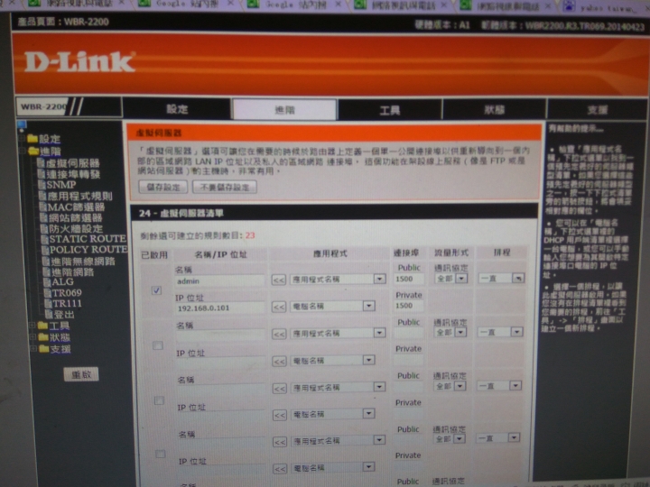Viewport: 650px width, 487px height.
Task: Open the 設定 folder icon in sidebar
Action: 32,138
